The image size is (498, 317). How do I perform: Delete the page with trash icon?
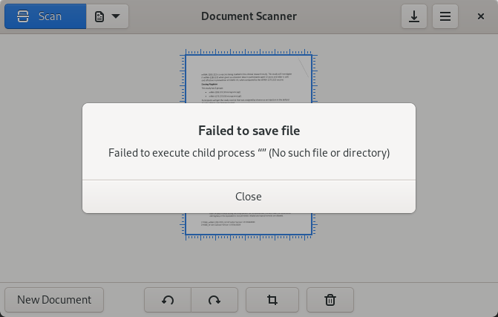(x=330, y=300)
